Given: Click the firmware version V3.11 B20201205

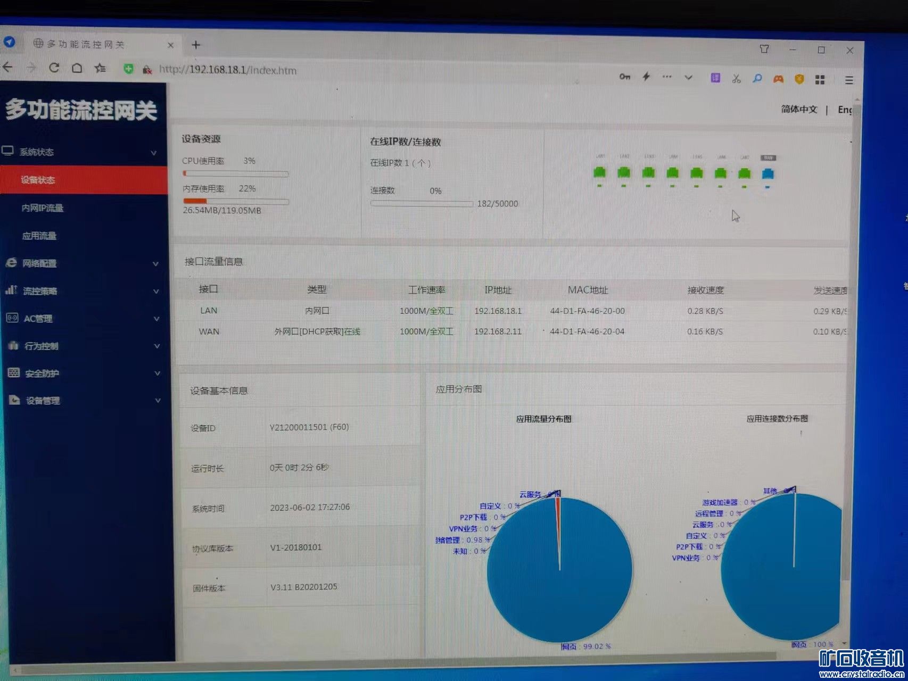Looking at the screenshot, I should [303, 587].
